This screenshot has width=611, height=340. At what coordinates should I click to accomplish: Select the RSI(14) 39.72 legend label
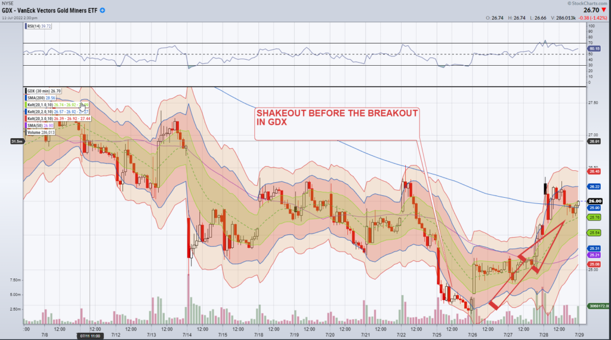(x=39, y=26)
